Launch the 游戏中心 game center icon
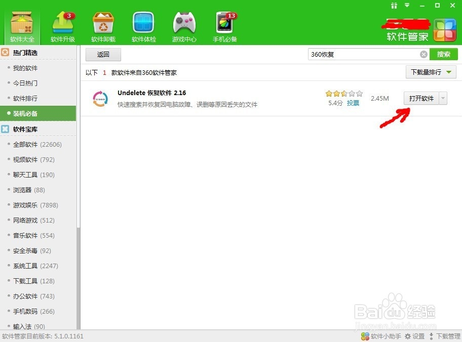This screenshot has height=342, width=462. (x=184, y=23)
